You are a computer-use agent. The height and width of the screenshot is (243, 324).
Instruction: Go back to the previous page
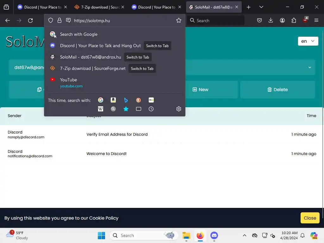pos(8,21)
